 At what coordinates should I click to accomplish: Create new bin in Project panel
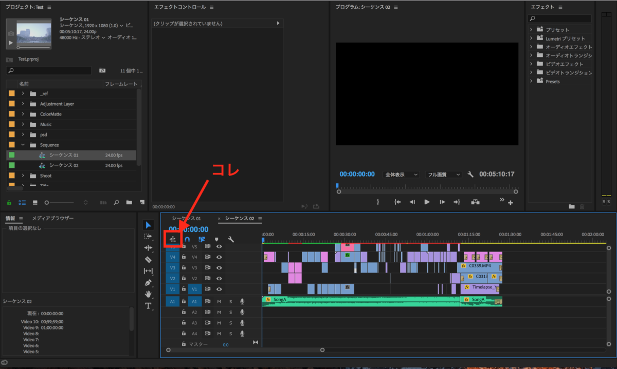click(129, 202)
